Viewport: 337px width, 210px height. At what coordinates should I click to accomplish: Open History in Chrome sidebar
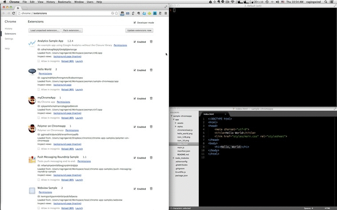pyautogui.click(x=8, y=29)
